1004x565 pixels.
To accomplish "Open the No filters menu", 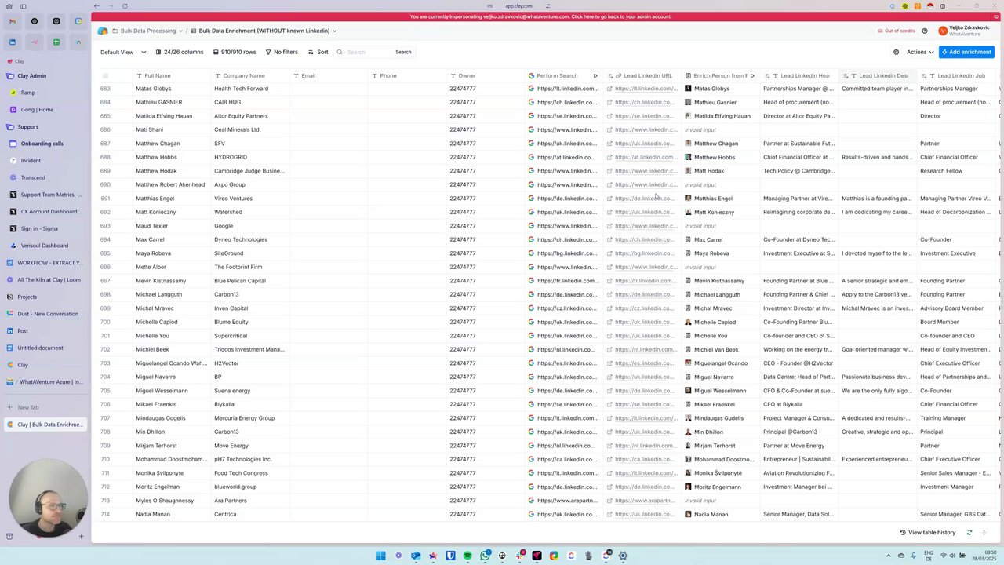I will point(282,52).
